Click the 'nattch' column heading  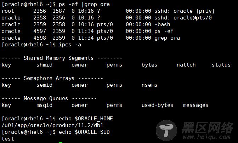pos(186,65)
